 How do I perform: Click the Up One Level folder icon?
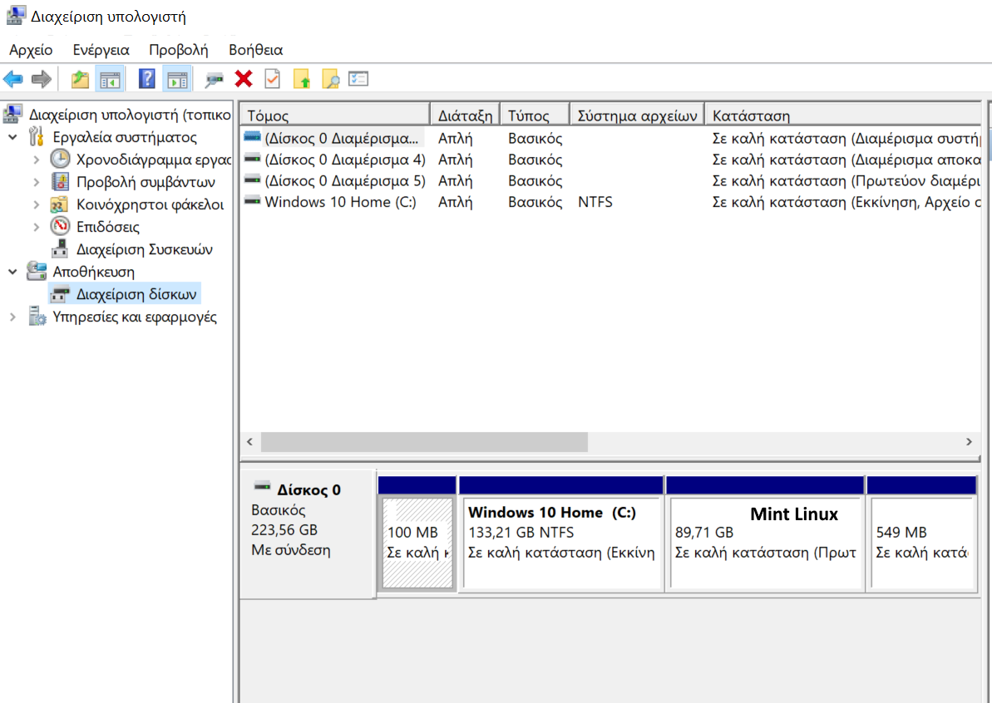(x=80, y=79)
